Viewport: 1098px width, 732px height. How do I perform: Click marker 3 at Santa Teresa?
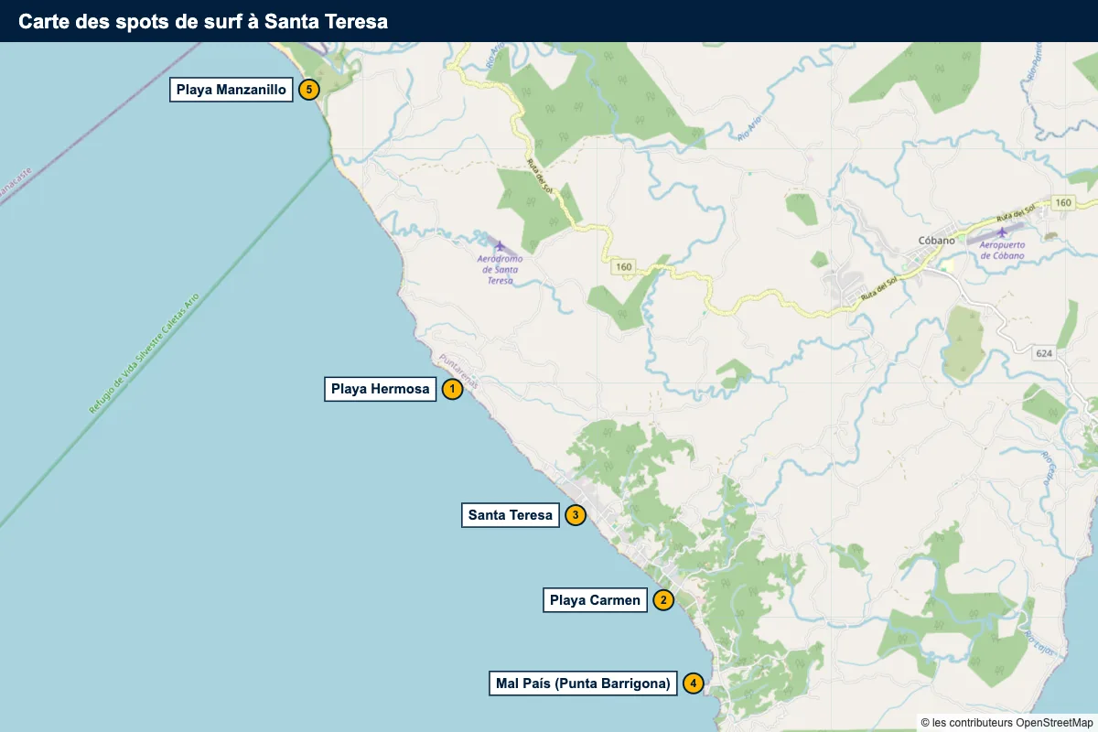[576, 515]
